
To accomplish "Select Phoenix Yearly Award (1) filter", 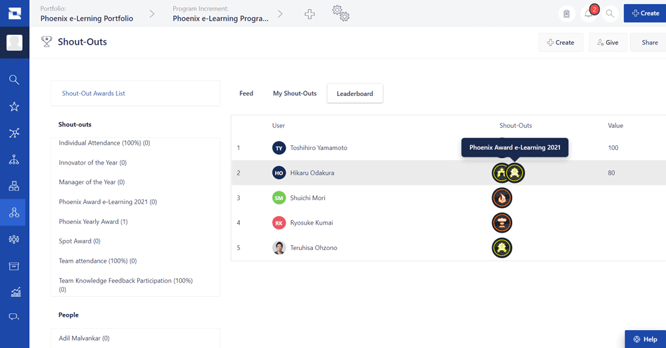I will (93, 221).
